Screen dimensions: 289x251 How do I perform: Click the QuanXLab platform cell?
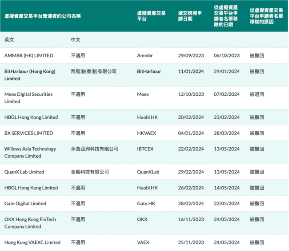pos(148,172)
